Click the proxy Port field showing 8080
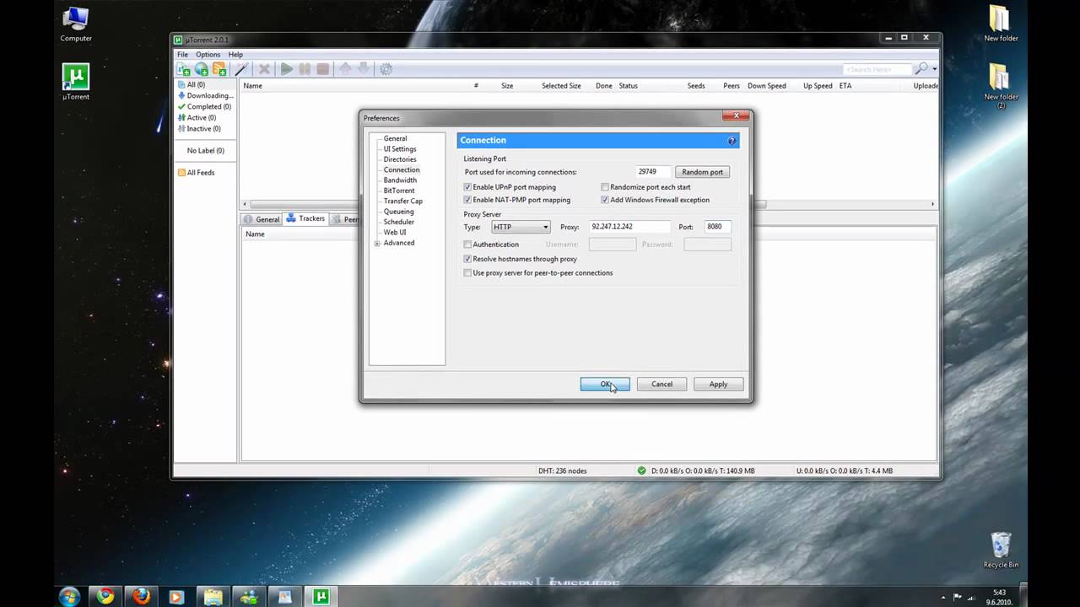Viewport: 1080px width, 607px height. (717, 227)
